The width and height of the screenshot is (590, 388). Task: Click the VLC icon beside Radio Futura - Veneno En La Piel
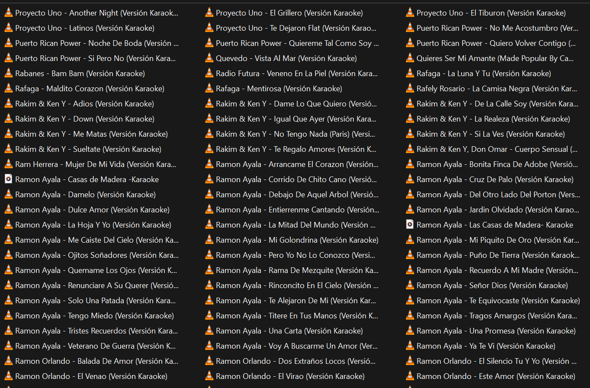click(x=209, y=73)
